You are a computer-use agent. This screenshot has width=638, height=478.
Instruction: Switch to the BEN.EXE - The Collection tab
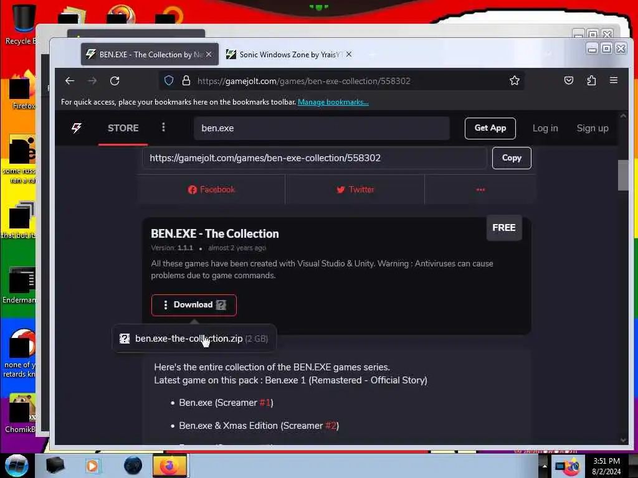(150, 54)
